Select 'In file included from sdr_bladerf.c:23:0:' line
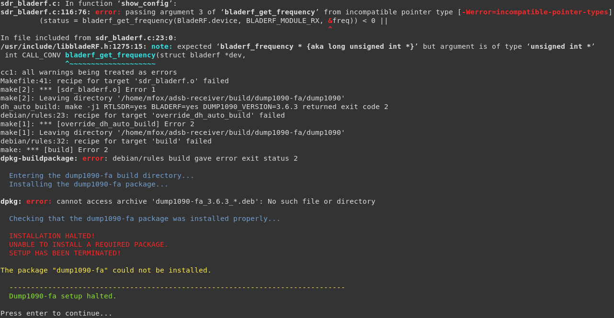Screen dimensions: 614x318 pos(89,38)
